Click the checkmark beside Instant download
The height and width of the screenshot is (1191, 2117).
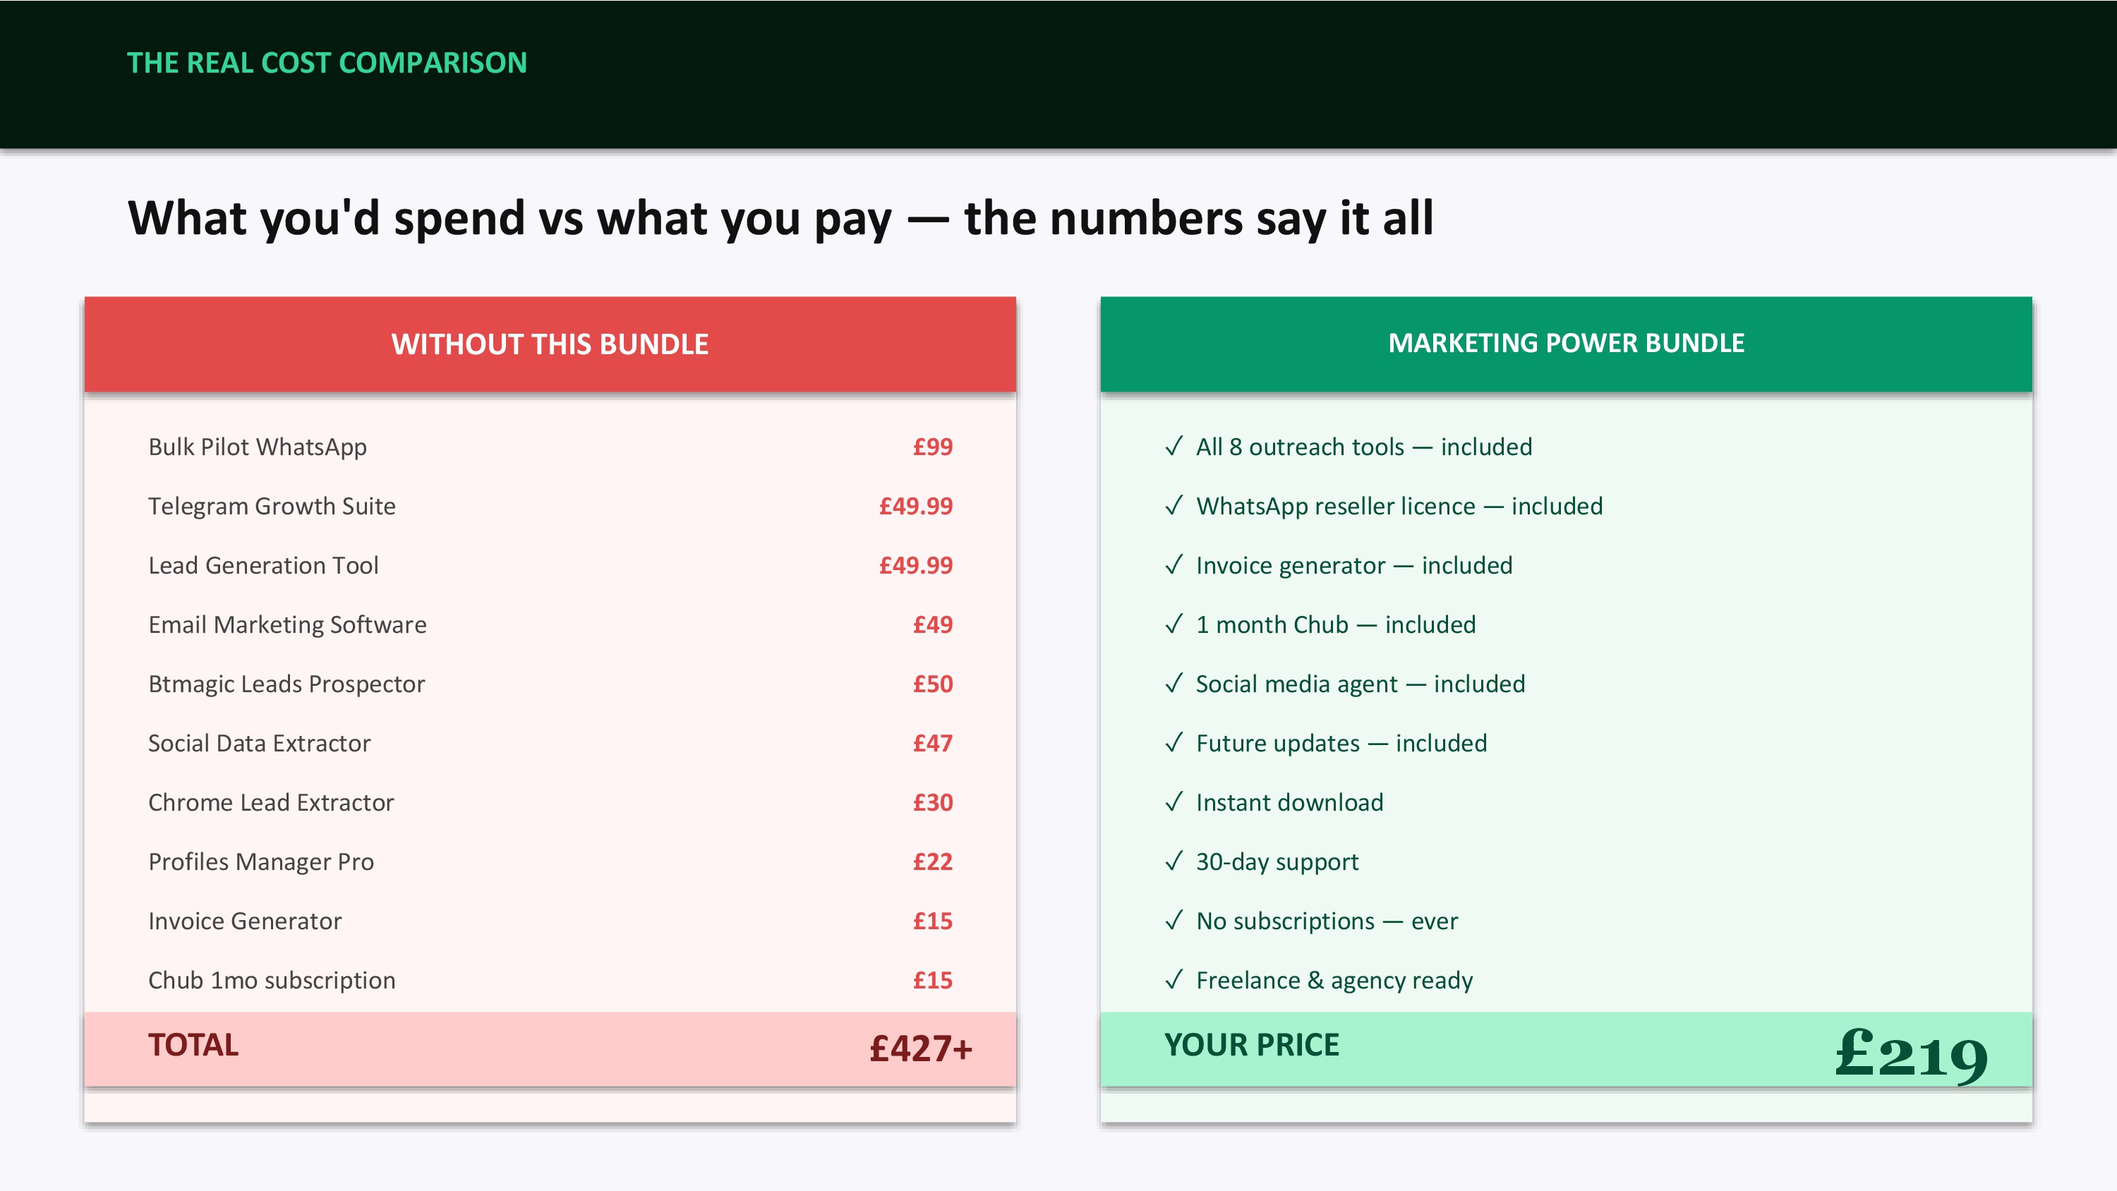click(x=1174, y=802)
